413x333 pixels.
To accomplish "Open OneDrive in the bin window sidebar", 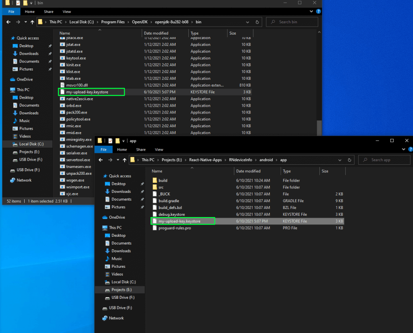I will tap(25, 79).
